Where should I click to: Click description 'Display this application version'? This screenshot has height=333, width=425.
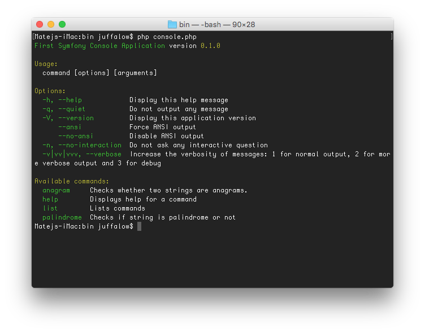tap(193, 118)
